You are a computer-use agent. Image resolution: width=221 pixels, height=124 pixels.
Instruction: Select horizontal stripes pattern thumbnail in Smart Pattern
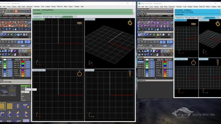pos(10,106)
